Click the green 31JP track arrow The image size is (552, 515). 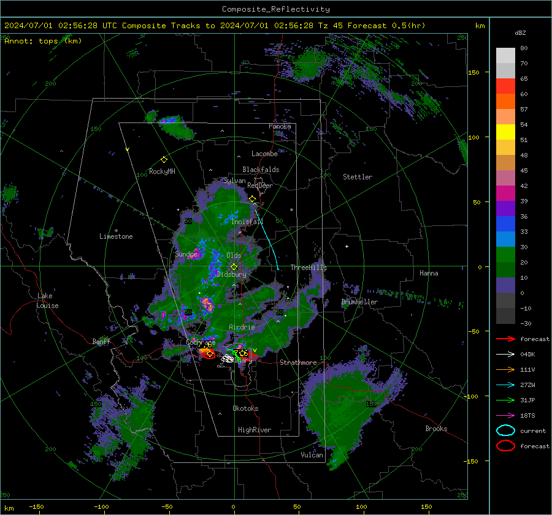point(505,400)
